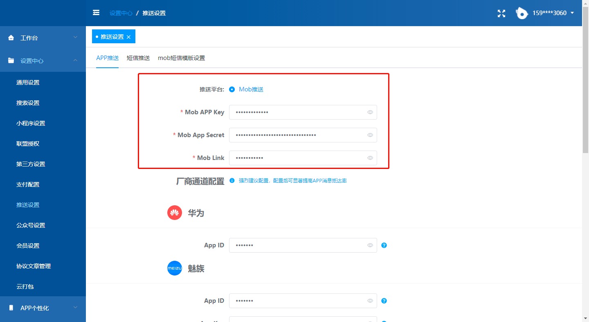Click the Mob Link input field
The width and height of the screenshot is (589, 322).
(x=303, y=158)
